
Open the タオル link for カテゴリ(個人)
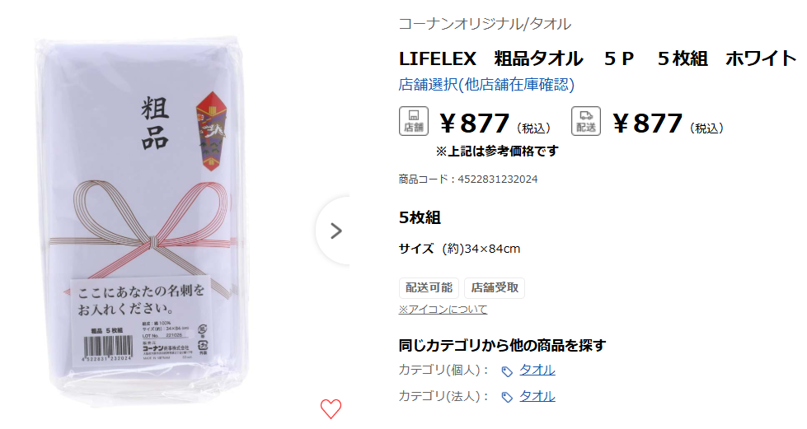point(537,370)
